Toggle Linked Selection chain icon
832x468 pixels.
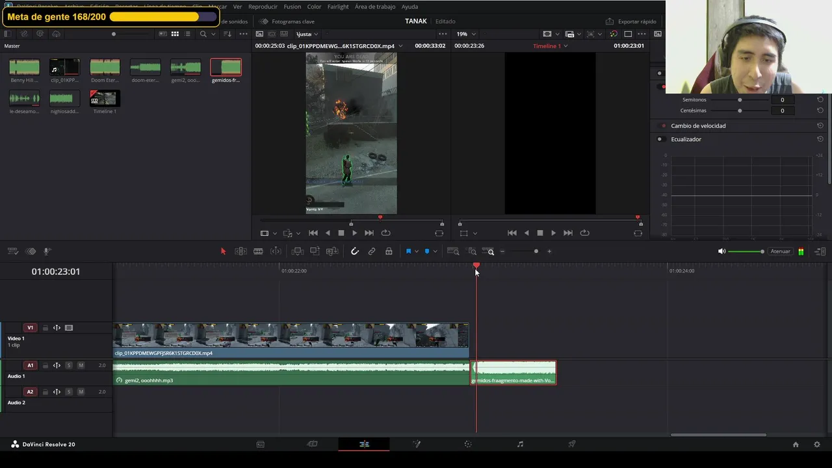372,252
